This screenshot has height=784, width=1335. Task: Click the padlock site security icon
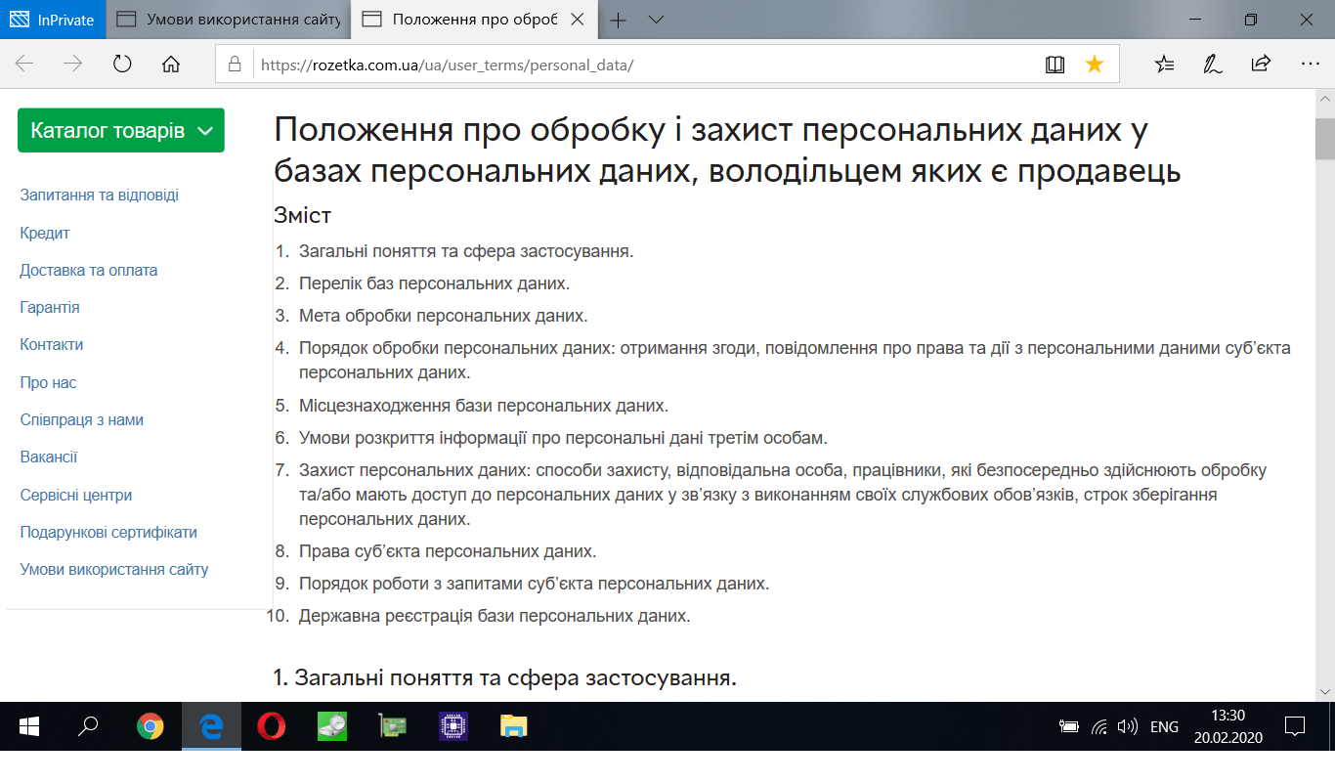(235, 65)
